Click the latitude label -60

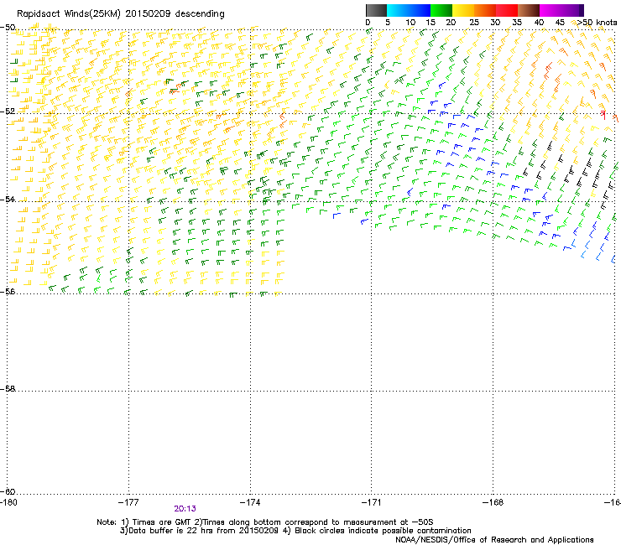8,491
